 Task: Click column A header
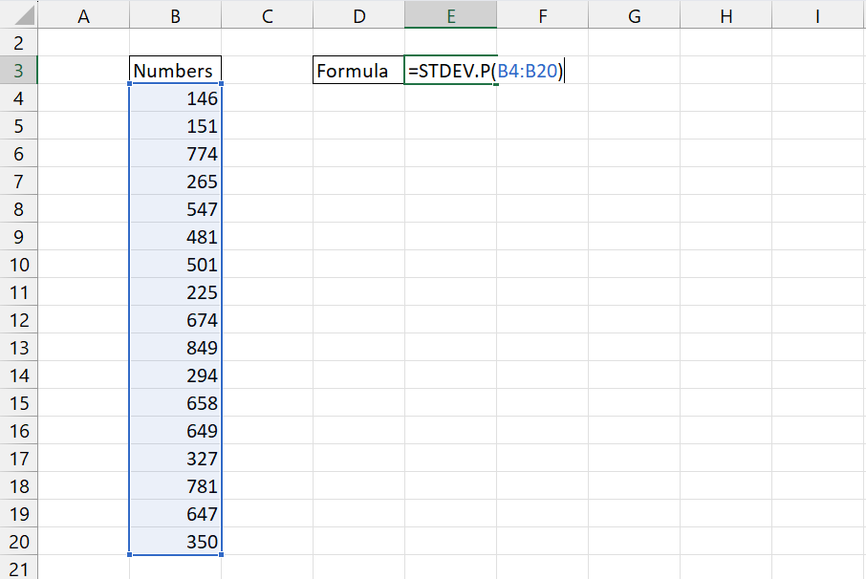pyautogui.click(x=83, y=15)
